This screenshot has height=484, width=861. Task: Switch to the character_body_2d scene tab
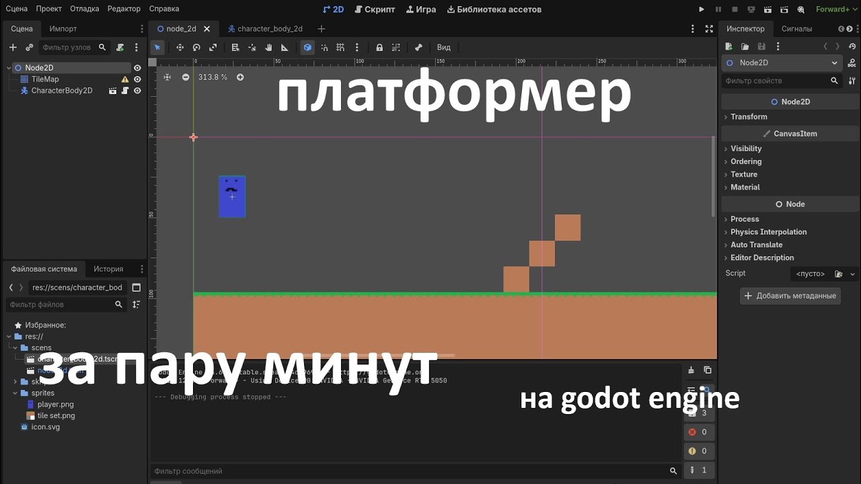pos(265,29)
